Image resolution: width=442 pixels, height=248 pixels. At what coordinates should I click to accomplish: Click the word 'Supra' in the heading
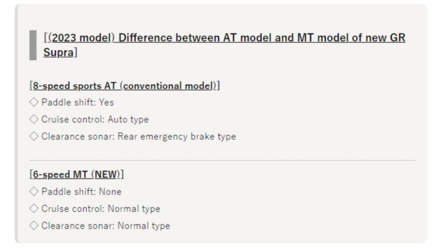[x=58, y=52]
